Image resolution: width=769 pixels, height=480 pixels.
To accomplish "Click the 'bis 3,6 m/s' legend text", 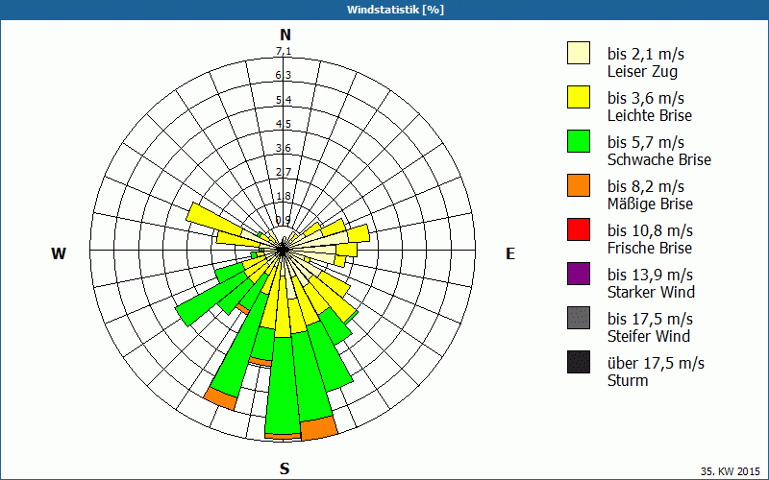I will [x=645, y=98].
